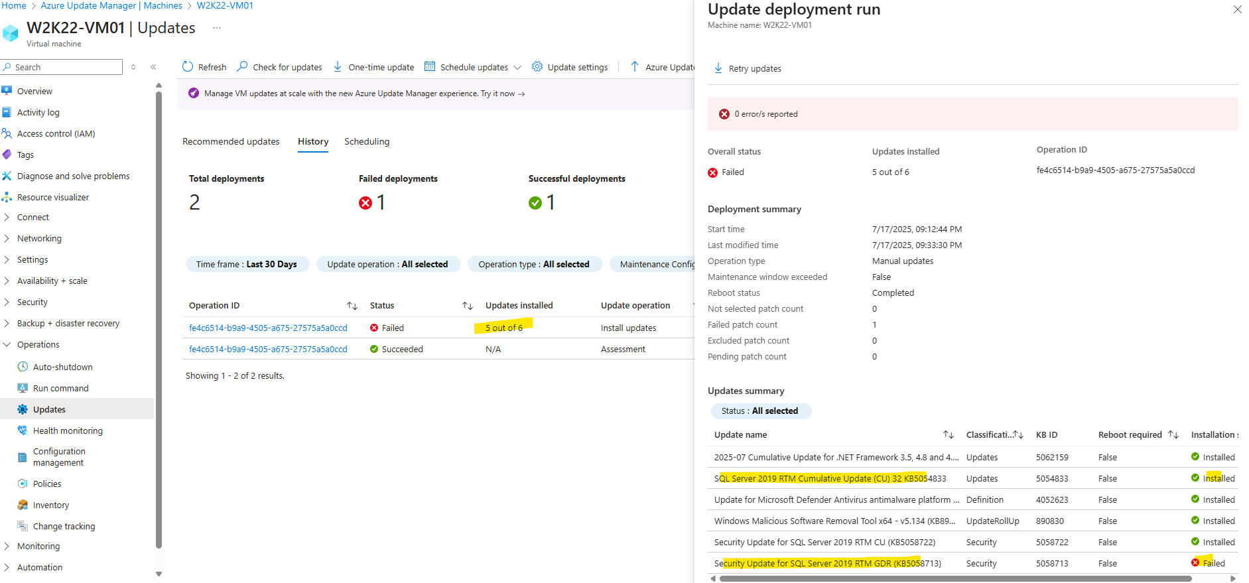Select the Malicious Software Removal Tool row
This screenshot has height=583, width=1249.
click(973, 521)
